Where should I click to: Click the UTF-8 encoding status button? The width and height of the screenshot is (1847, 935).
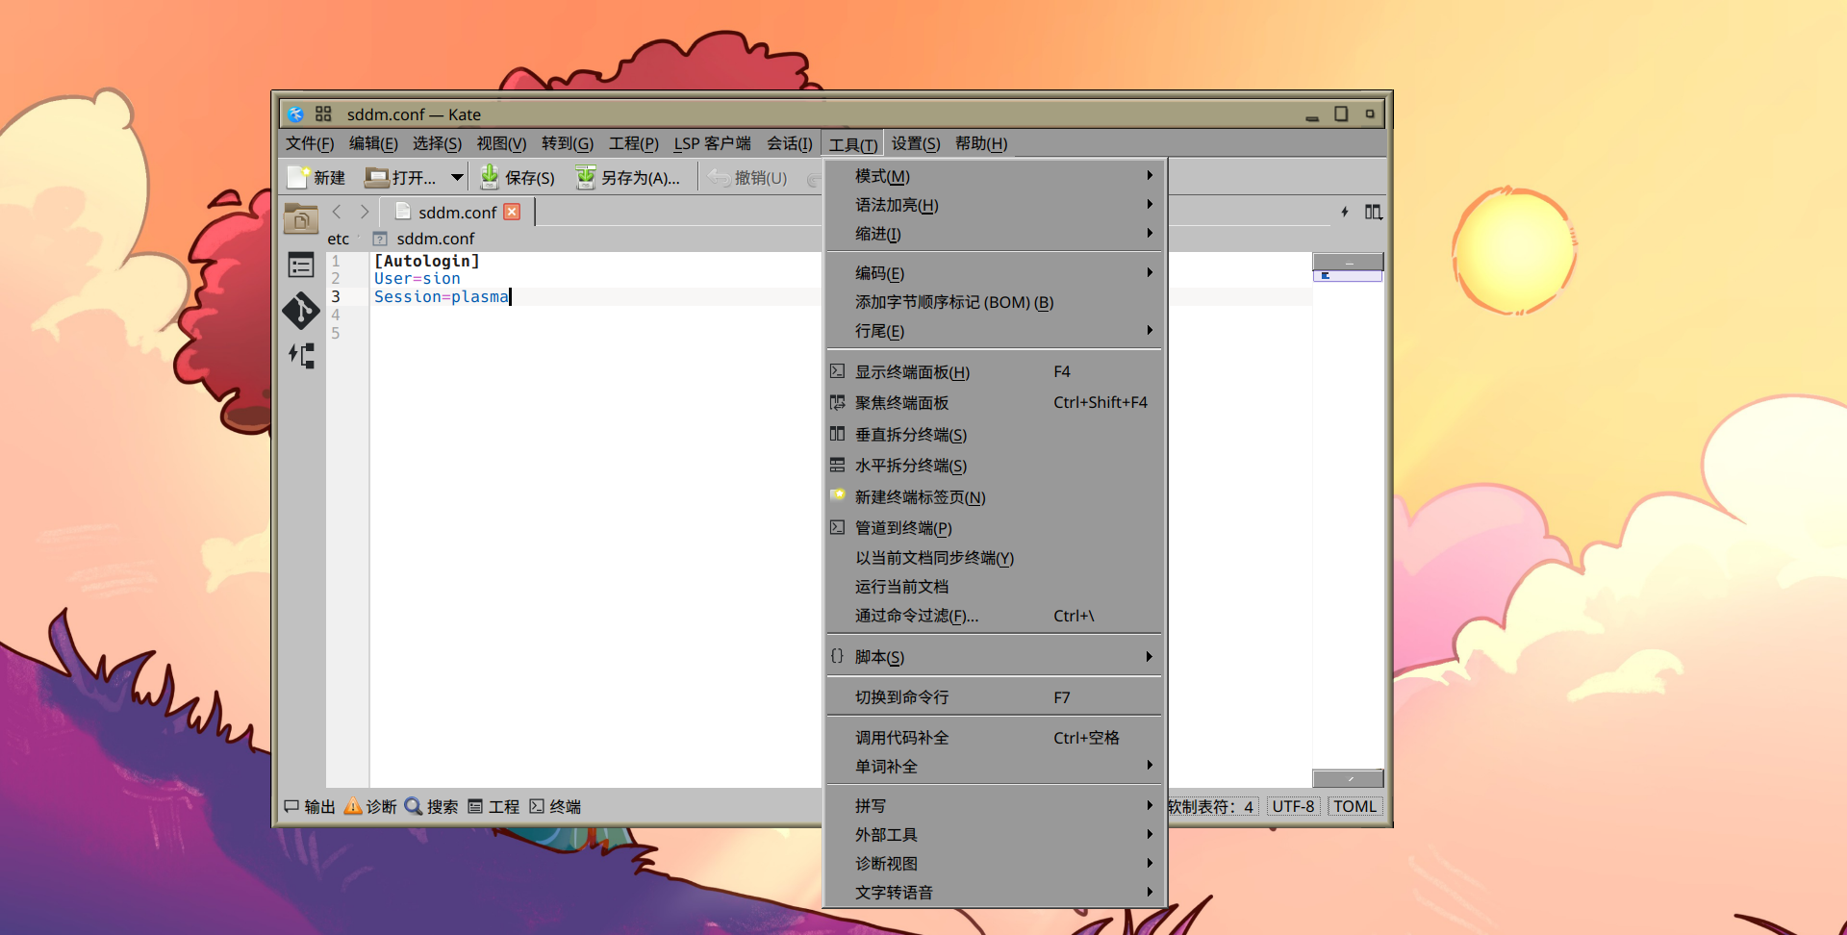[1292, 806]
